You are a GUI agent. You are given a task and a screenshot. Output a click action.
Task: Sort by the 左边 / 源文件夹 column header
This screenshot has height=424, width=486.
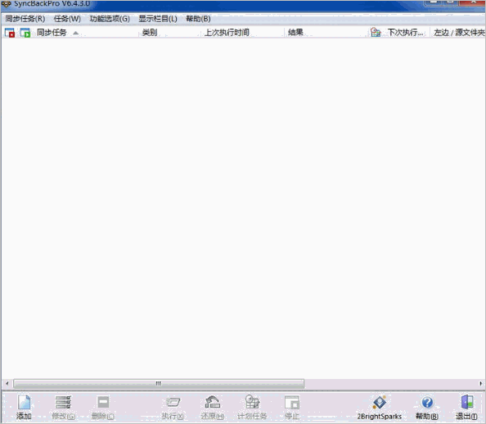pos(459,32)
